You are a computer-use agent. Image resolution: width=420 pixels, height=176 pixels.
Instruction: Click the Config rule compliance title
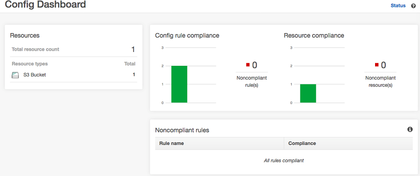coord(187,36)
